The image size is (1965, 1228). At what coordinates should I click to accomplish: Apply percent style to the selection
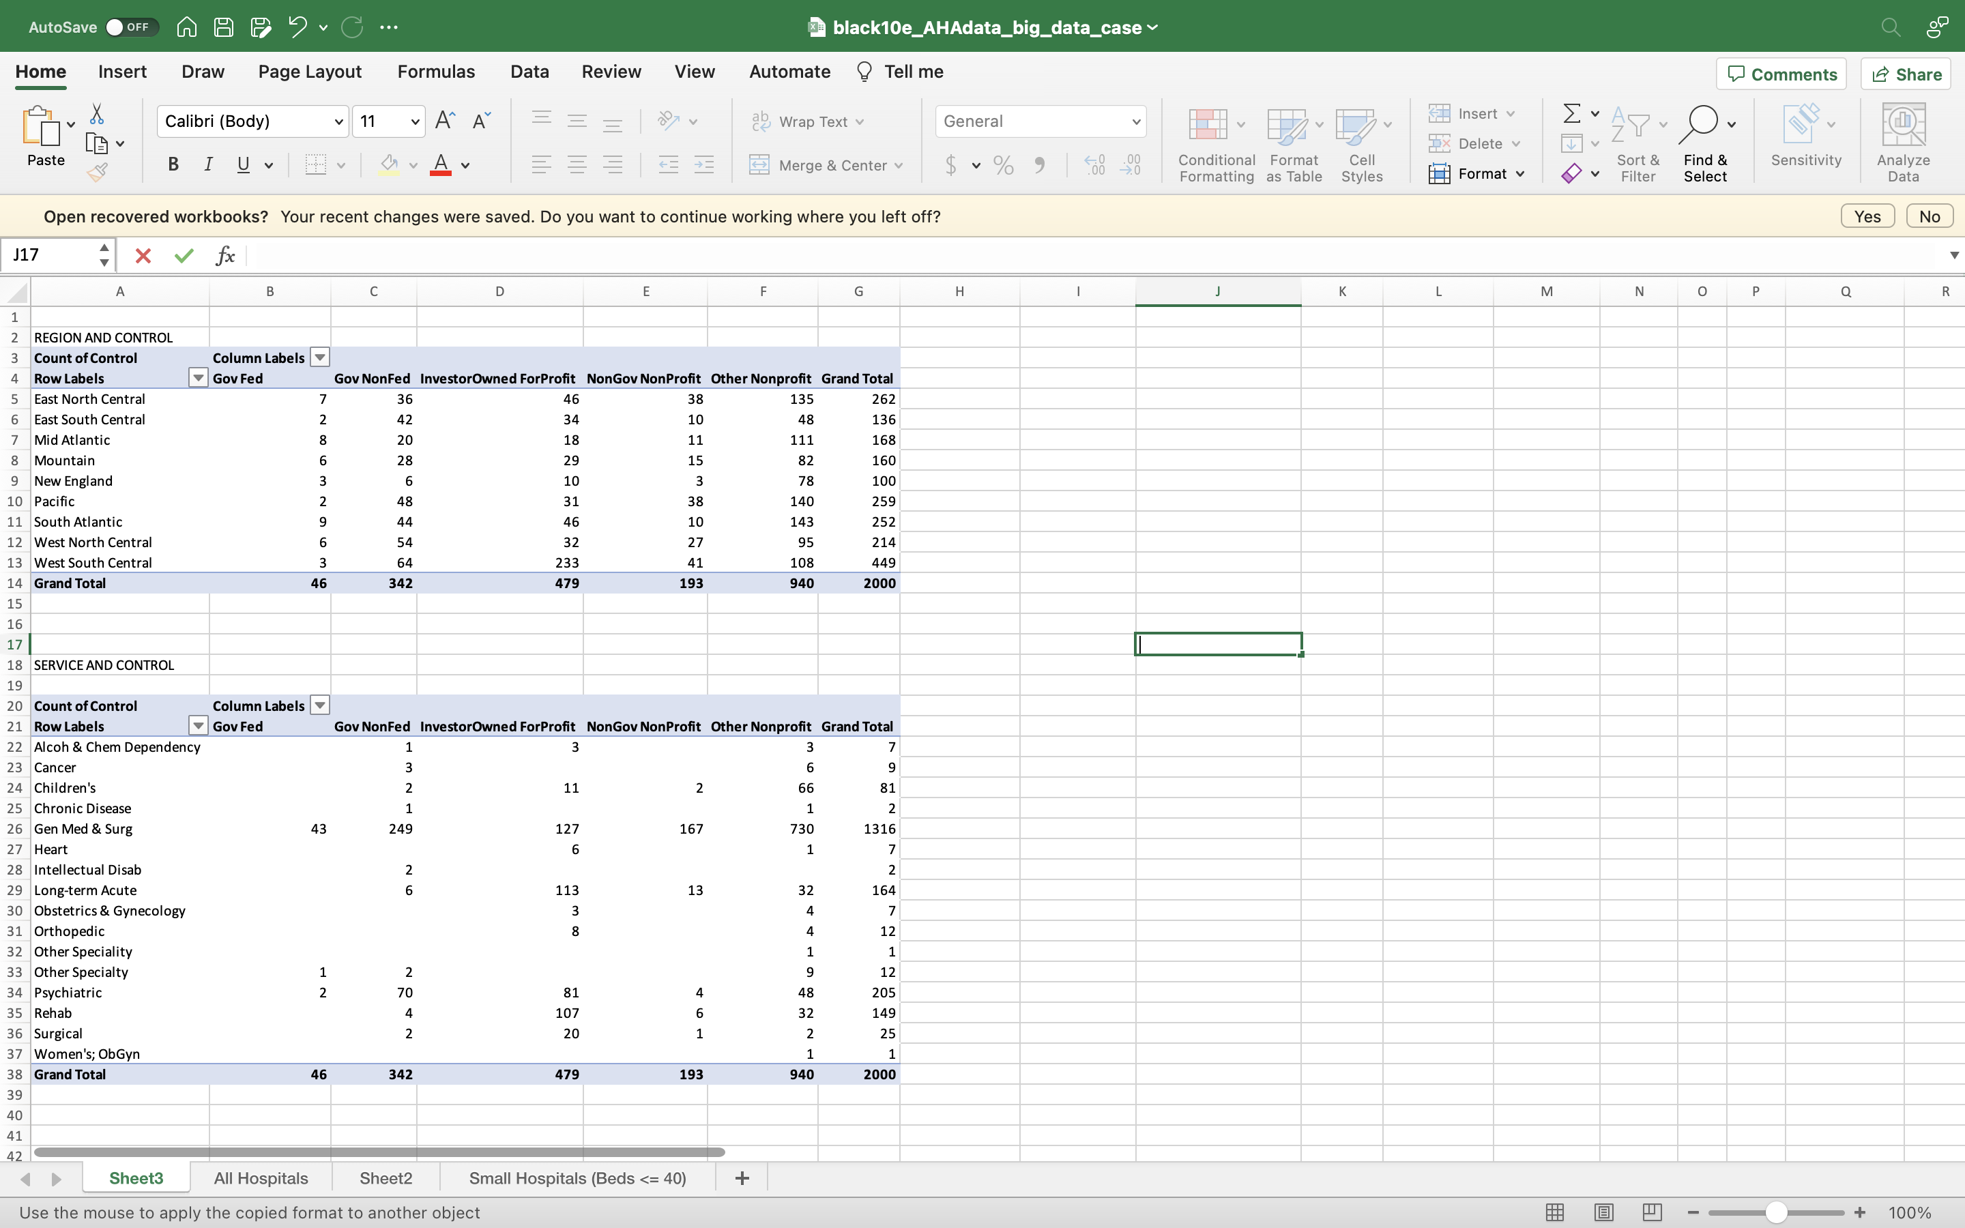click(1002, 165)
